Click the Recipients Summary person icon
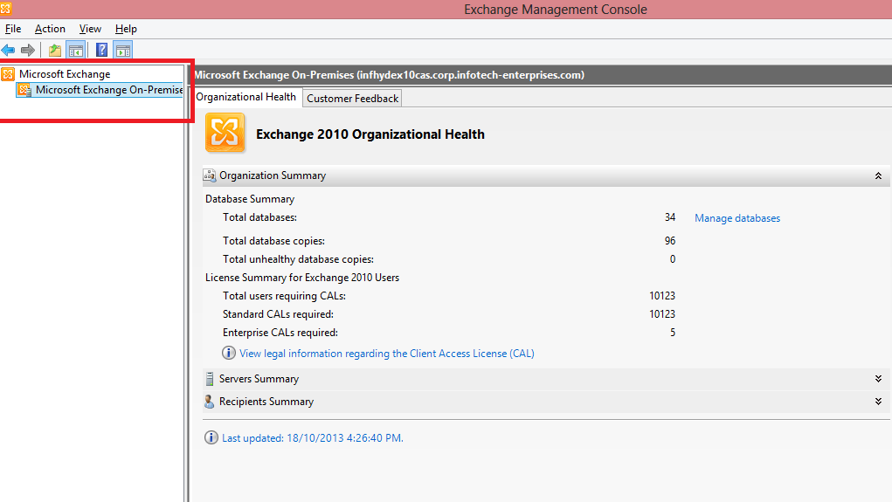Viewport: 892px width, 502px height. 210,402
